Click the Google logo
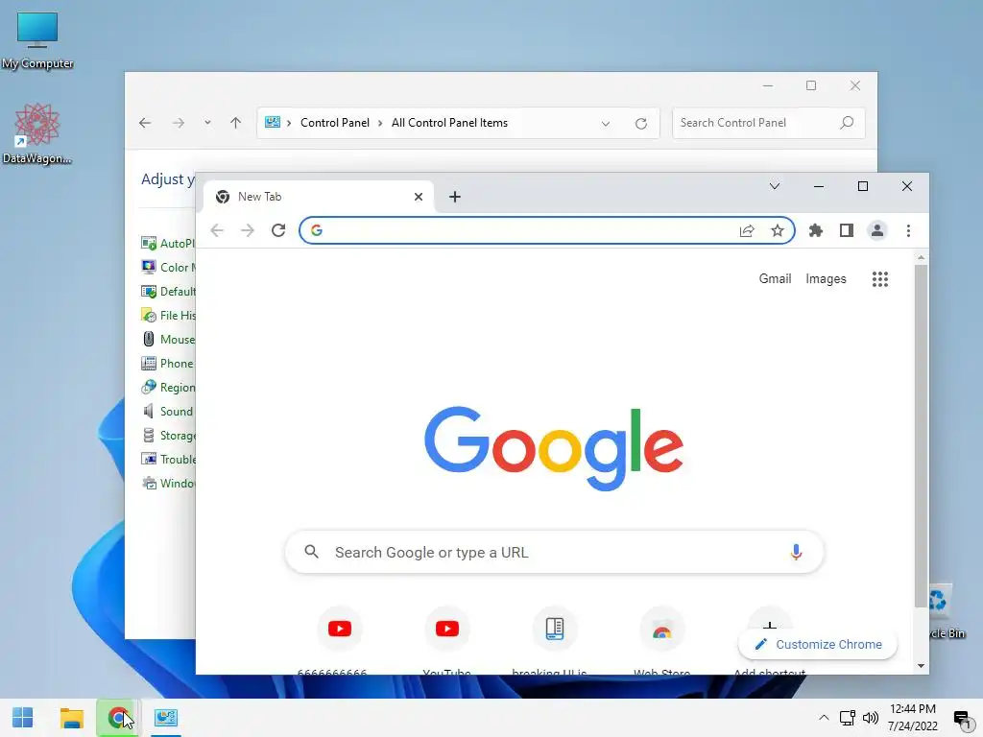The width and height of the screenshot is (983, 737). 554,448
